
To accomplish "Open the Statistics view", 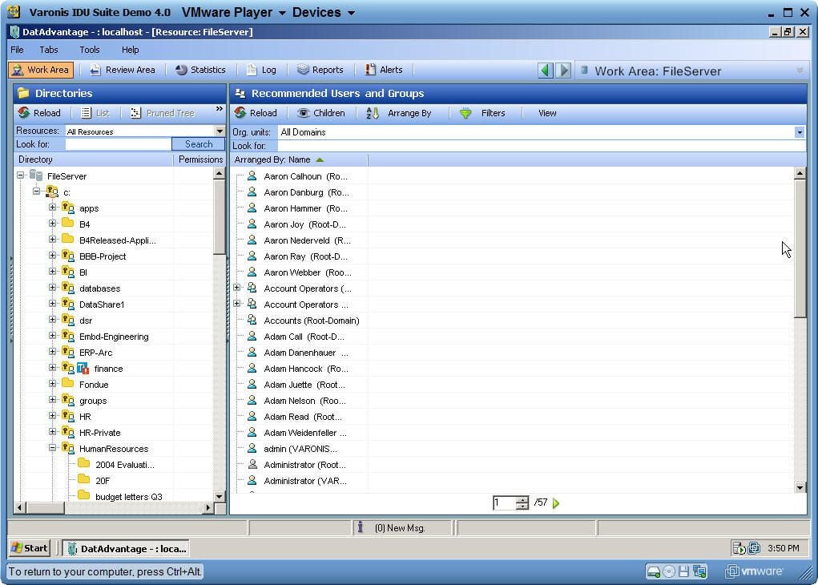I will click(200, 70).
